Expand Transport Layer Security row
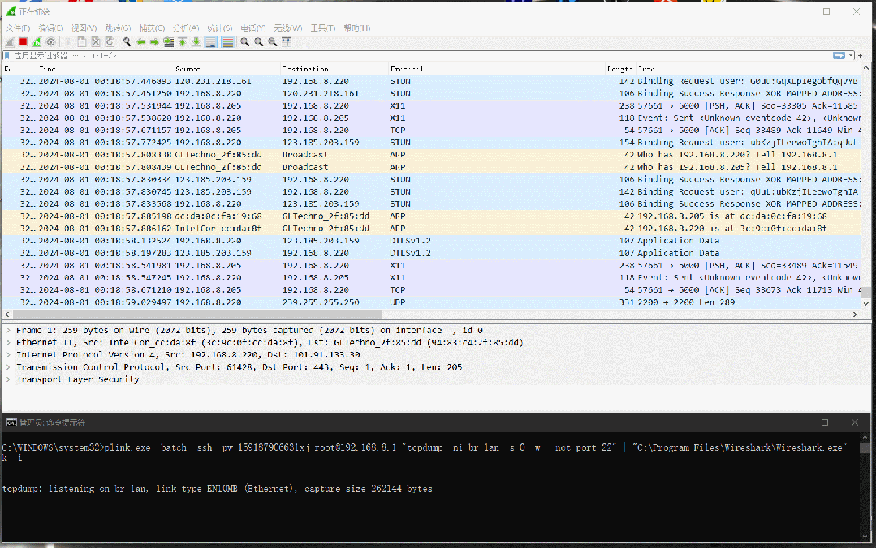Screen dimensions: 876x548 (8, 379)
